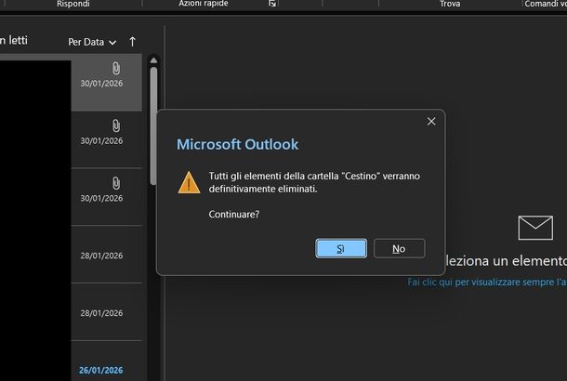Click the Rispondi ribbon group label
This screenshot has width=567, height=381.
73,4
